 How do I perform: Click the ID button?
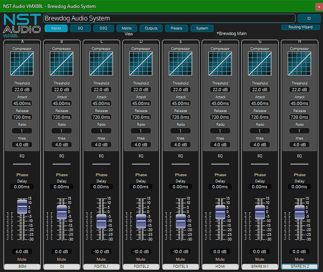(x=309, y=18)
